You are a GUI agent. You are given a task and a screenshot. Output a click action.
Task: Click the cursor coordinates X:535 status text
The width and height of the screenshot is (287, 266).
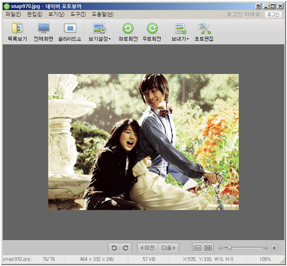coord(208,259)
